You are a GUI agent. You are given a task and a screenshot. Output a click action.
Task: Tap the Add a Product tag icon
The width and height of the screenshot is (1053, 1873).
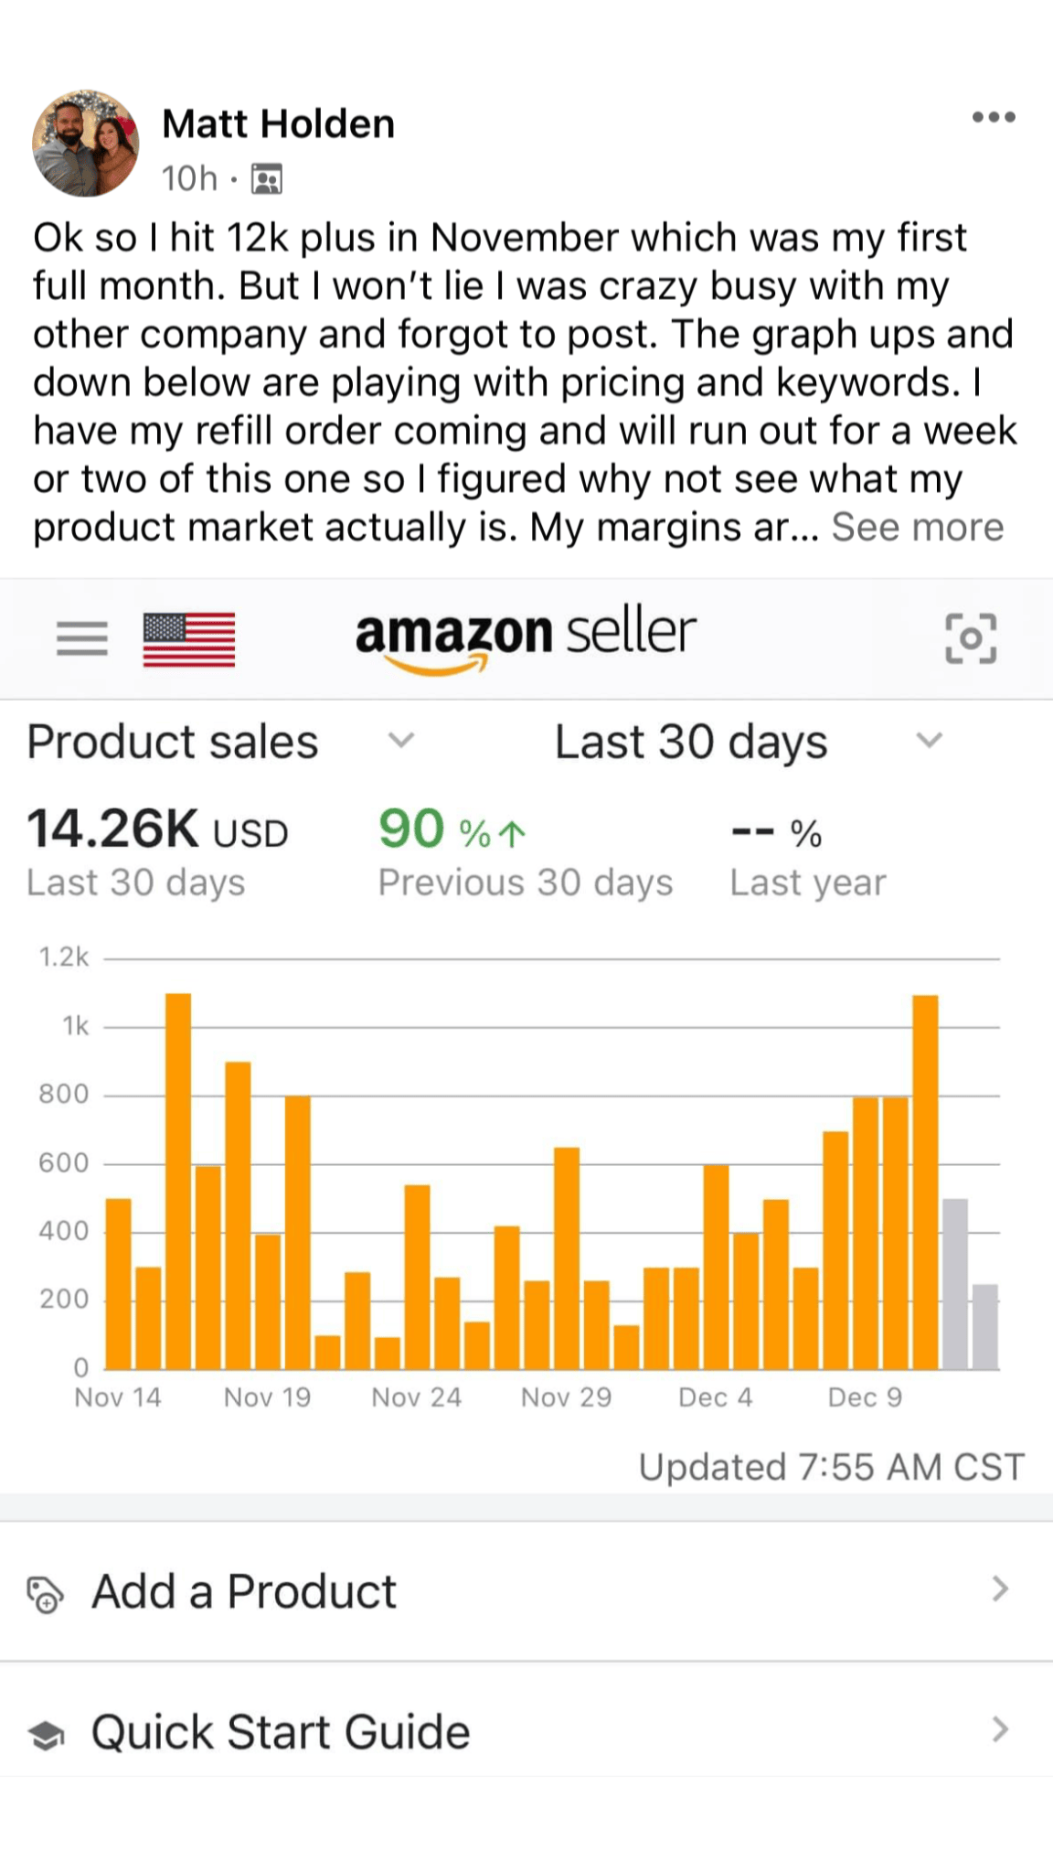tap(45, 1594)
